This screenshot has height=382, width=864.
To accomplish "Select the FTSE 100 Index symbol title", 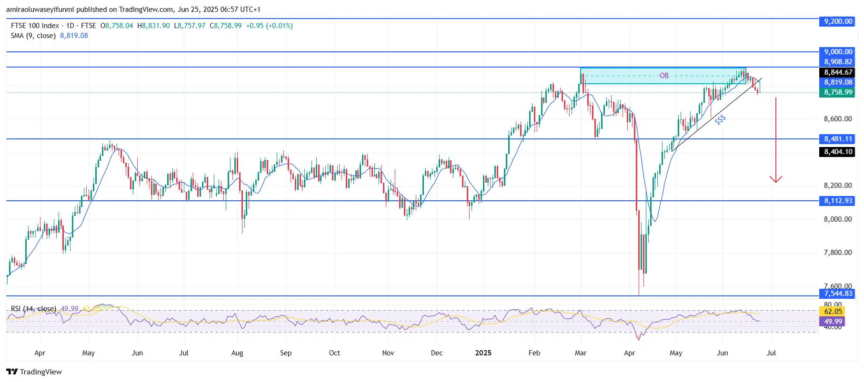I will [35, 26].
